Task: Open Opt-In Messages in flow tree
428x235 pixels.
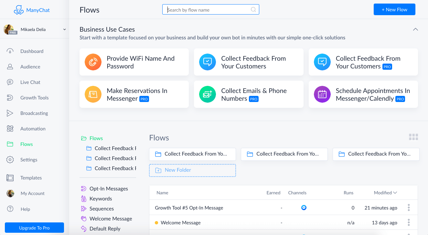Action: click(109, 189)
